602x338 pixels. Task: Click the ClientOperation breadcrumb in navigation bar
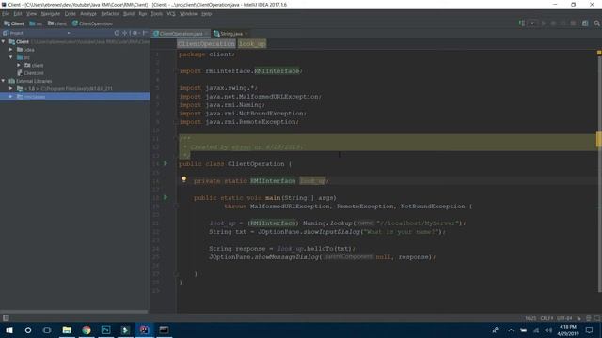[x=92, y=23]
